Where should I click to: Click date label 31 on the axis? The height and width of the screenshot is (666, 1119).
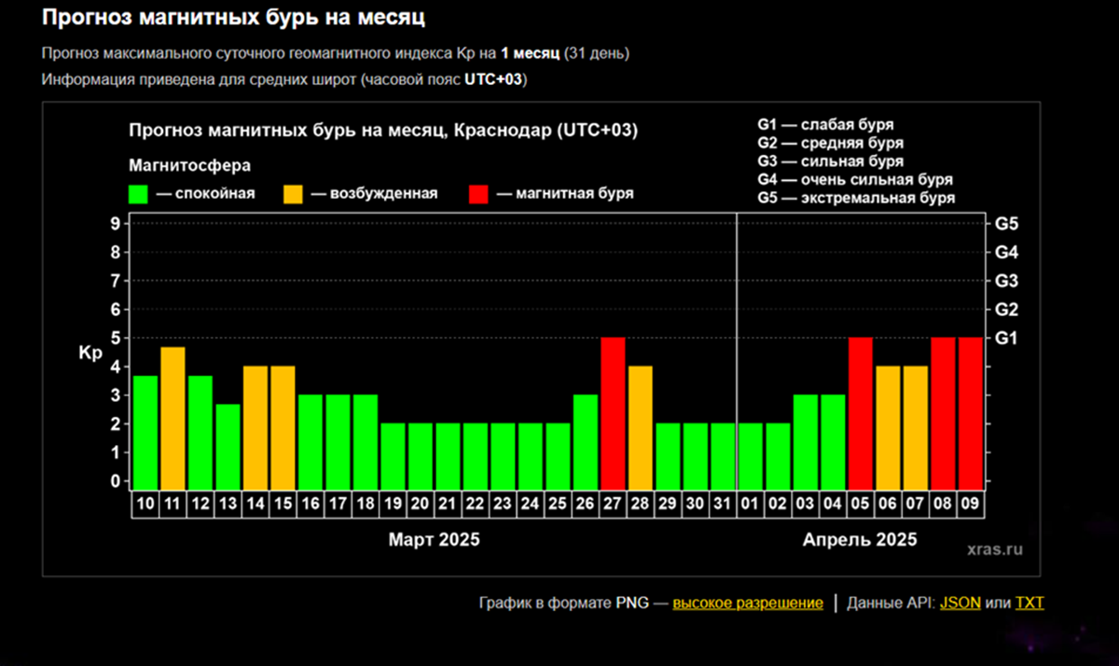(x=722, y=503)
